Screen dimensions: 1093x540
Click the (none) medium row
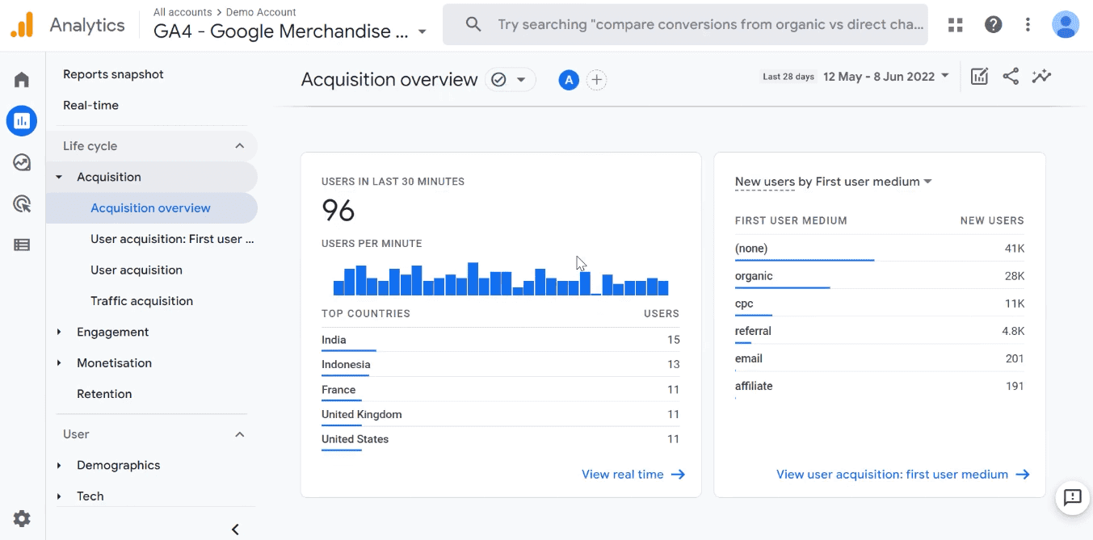[x=880, y=249]
